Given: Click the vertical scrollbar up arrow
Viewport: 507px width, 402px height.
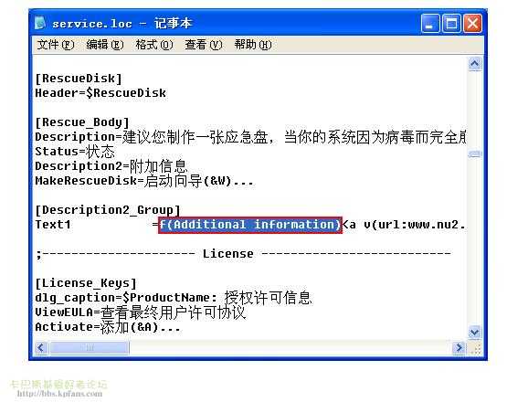Looking at the screenshot, I should coord(475,64).
